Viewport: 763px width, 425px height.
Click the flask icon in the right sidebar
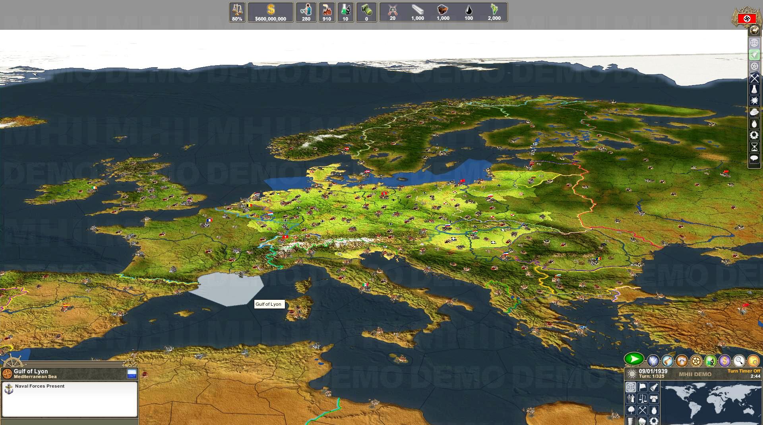tap(754, 89)
